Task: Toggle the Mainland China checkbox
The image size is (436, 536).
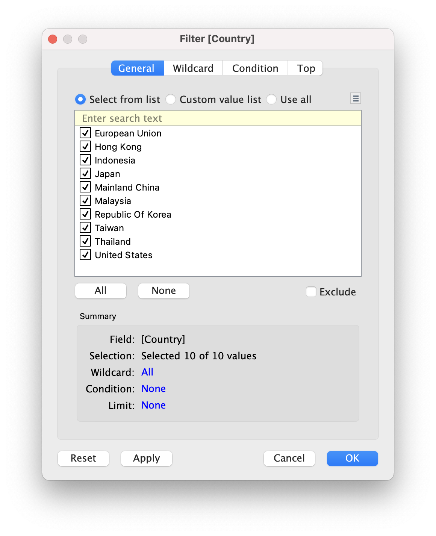Action: pyautogui.click(x=86, y=187)
